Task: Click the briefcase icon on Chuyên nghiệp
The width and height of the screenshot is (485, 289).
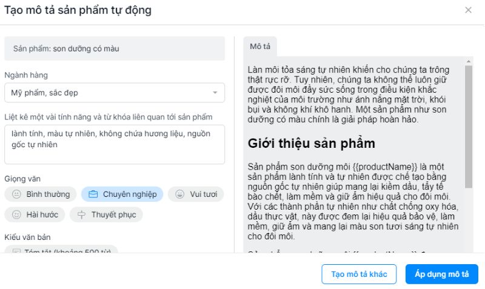Action: 93,194
